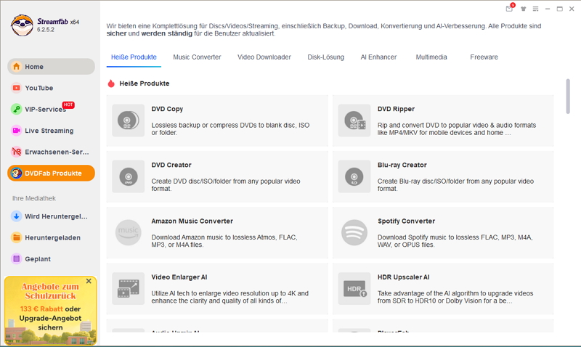Click the Live Streaming camera icon

[x=16, y=131]
